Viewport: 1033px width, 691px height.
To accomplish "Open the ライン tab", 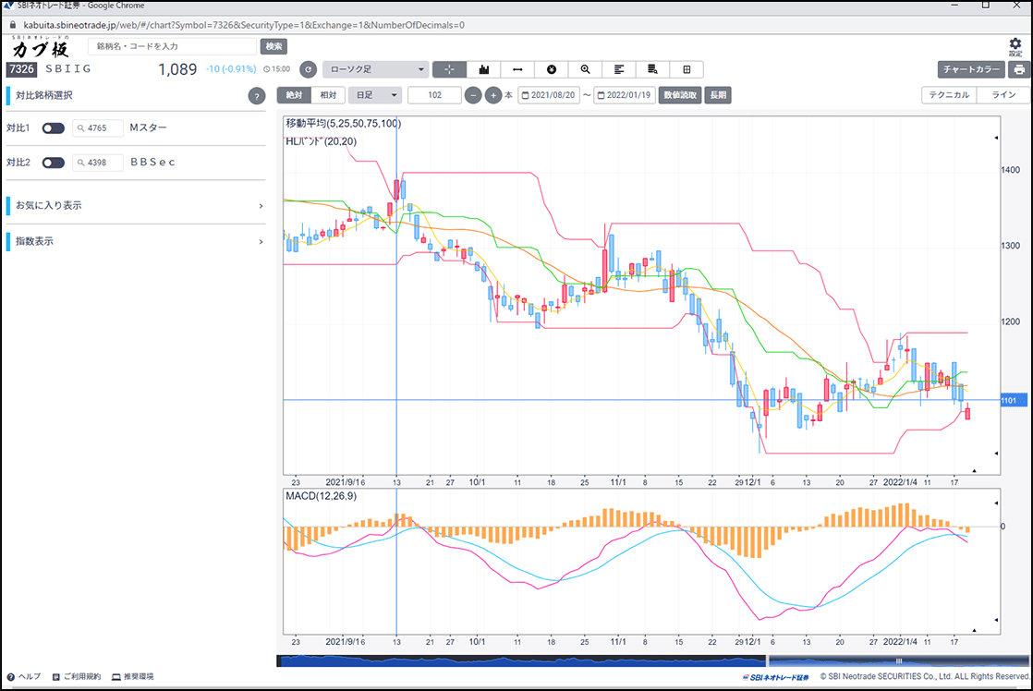I will coord(1003,95).
